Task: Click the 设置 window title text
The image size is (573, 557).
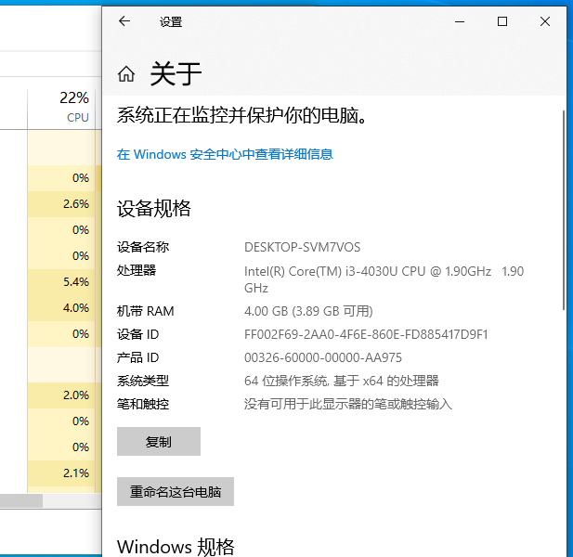Action: click(x=171, y=22)
